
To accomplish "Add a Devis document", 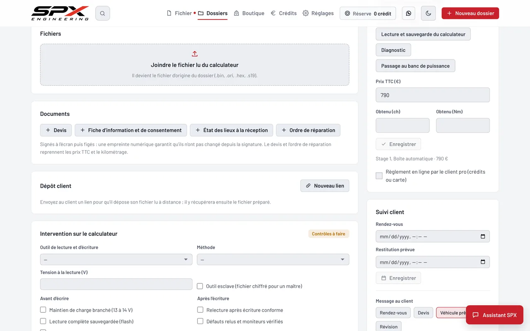I will (x=56, y=130).
